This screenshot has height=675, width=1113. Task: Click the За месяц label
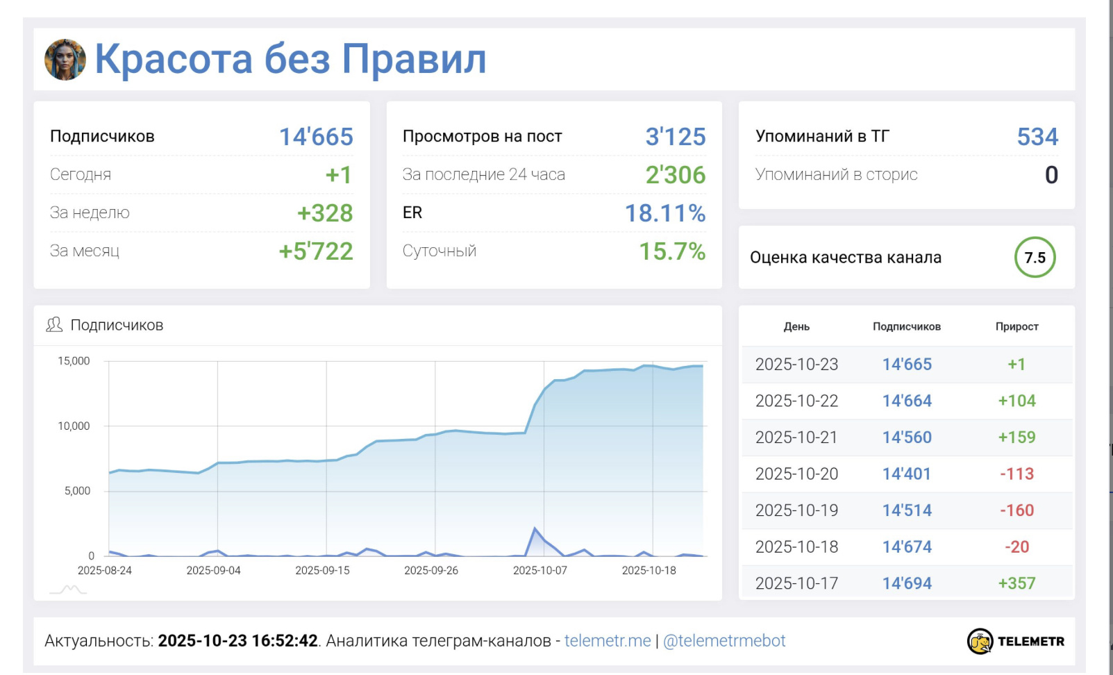85,251
